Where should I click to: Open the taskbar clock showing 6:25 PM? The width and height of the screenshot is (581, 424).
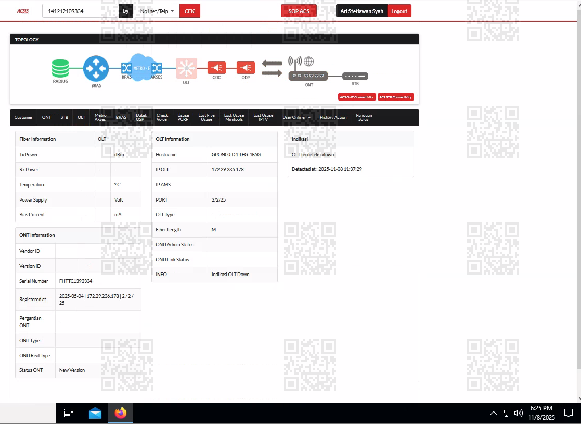click(x=541, y=413)
